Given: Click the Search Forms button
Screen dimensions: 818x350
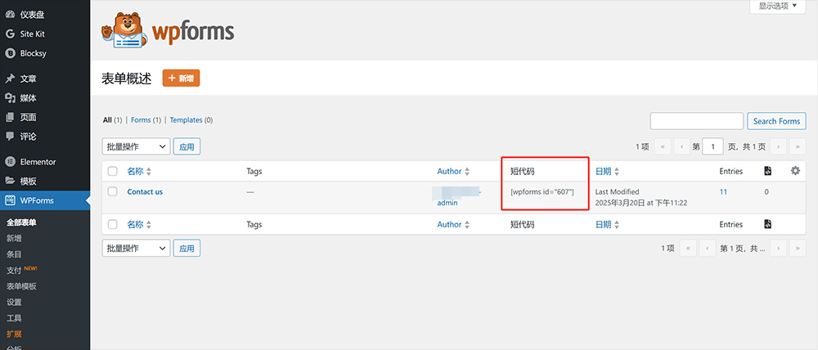Looking at the screenshot, I should click(776, 121).
